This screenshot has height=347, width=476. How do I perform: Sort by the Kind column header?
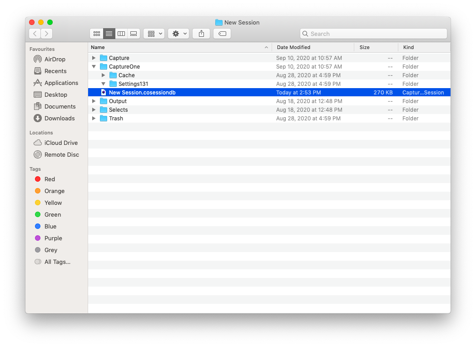[x=424, y=47]
